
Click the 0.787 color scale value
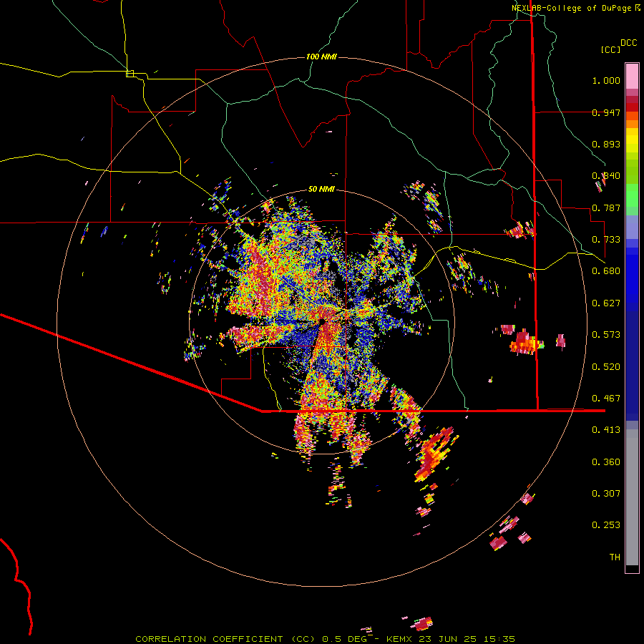pos(606,208)
